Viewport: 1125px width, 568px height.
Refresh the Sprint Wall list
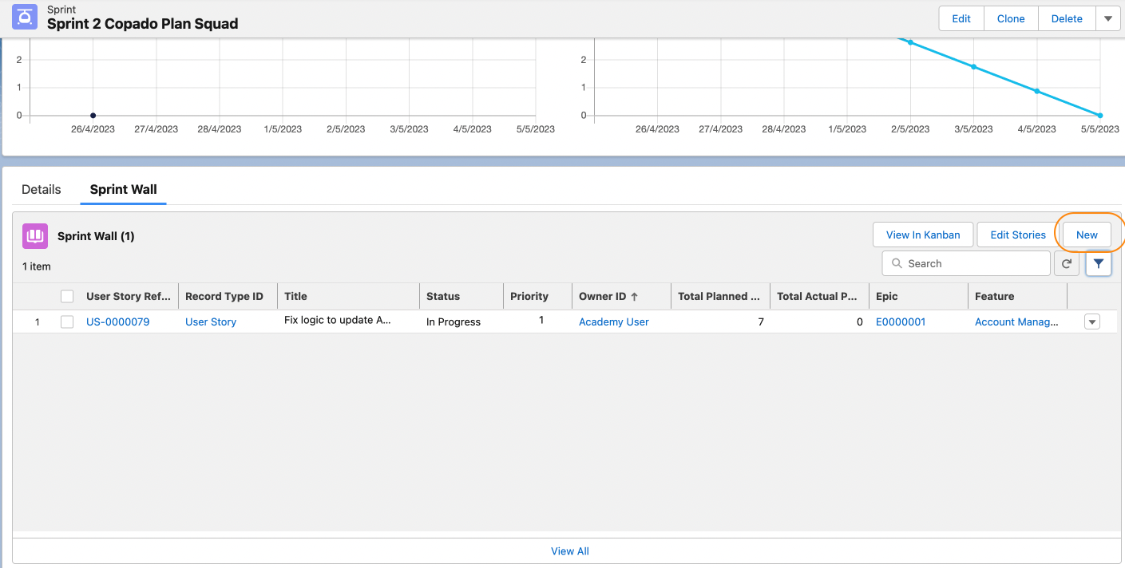(x=1067, y=263)
